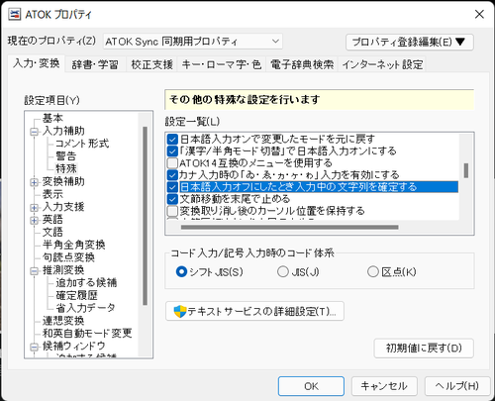Switch to the 電子辞典検索 tab
Viewport: 495px width, 401px height.
[x=302, y=64]
